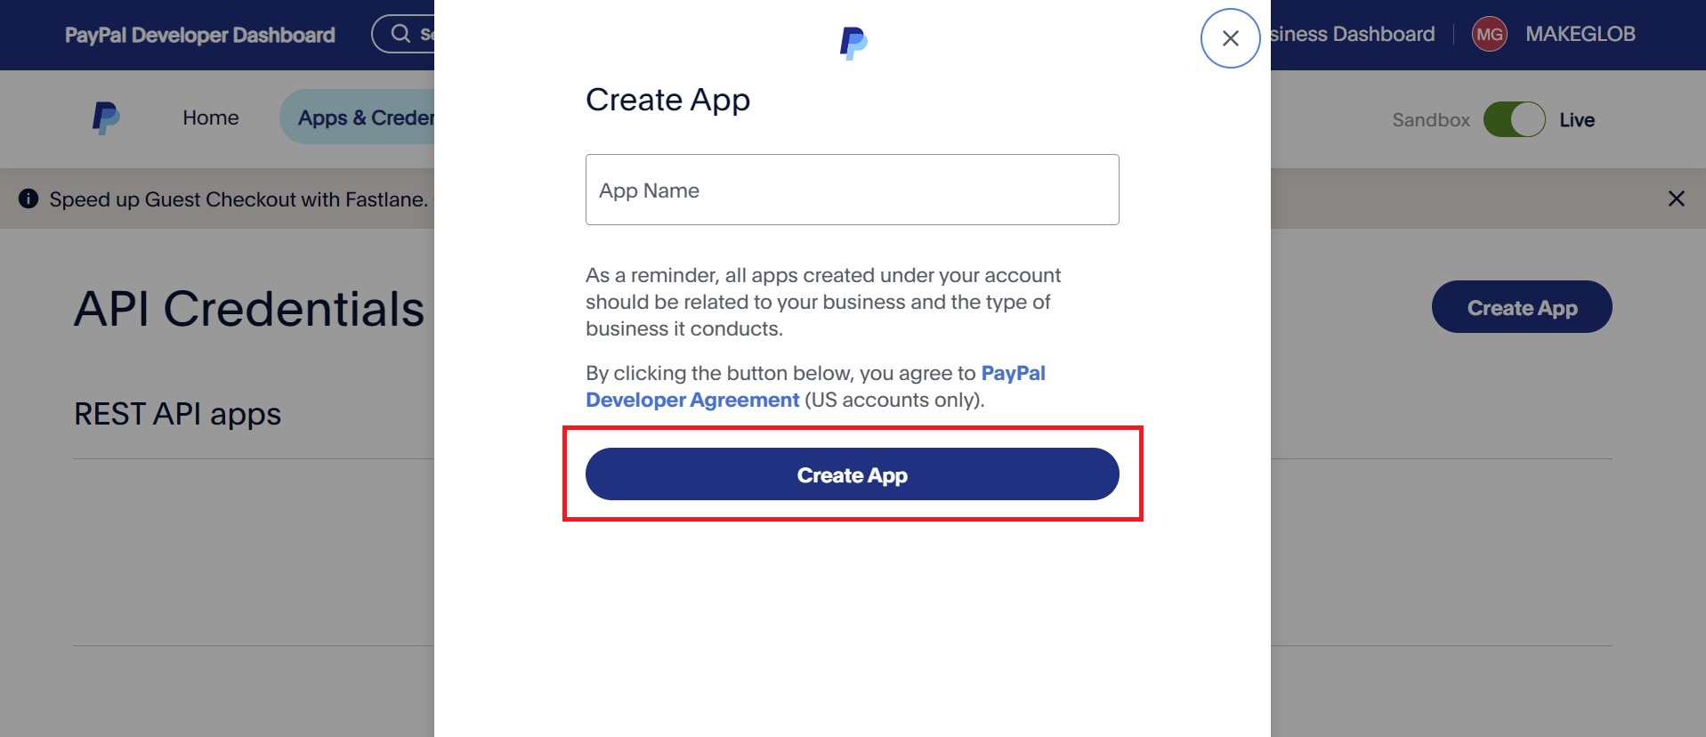The image size is (1706, 737).
Task: Click PayPal Developer Dashboard title
Action: tap(200, 35)
